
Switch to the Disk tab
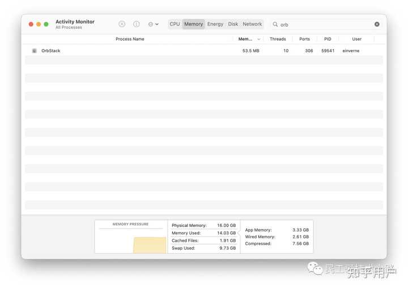pos(233,24)
